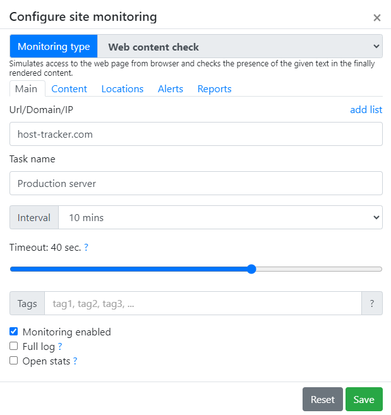
Task: Open the Monitoring type dropdown
Action: (x=240, y=46)
